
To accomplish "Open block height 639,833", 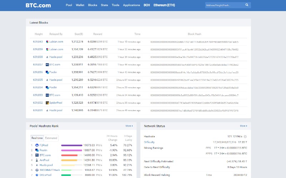I will coord(38,95).
